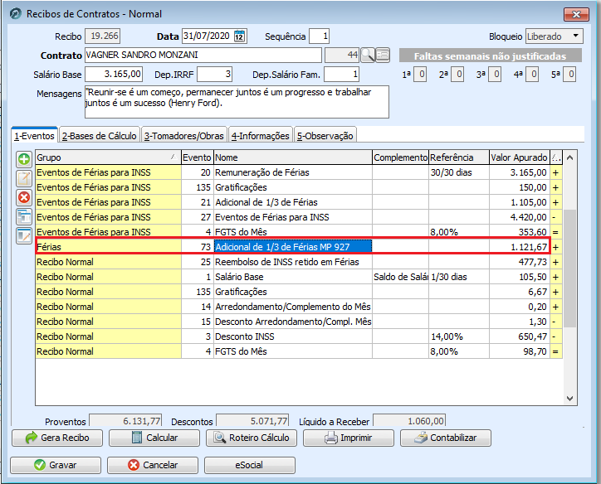Click the Nome column header
Image resolution: width=601 pixels, height=484 pixels.
pos(293,157)
